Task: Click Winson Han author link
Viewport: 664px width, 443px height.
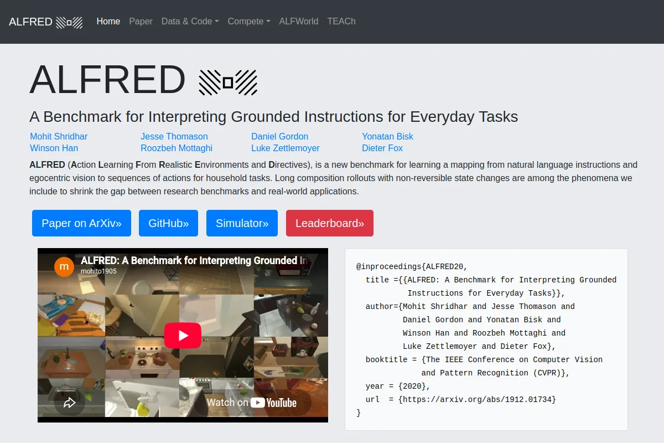Action: 54,148
